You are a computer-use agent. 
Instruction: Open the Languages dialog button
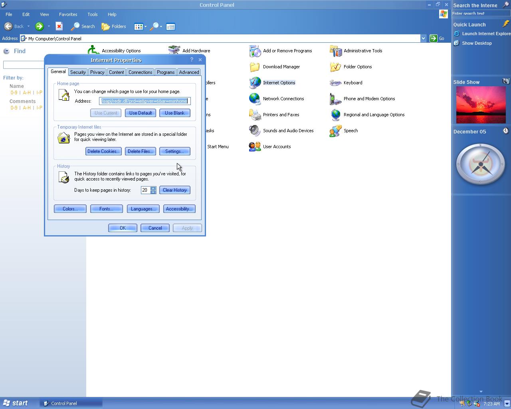[143, 209]
